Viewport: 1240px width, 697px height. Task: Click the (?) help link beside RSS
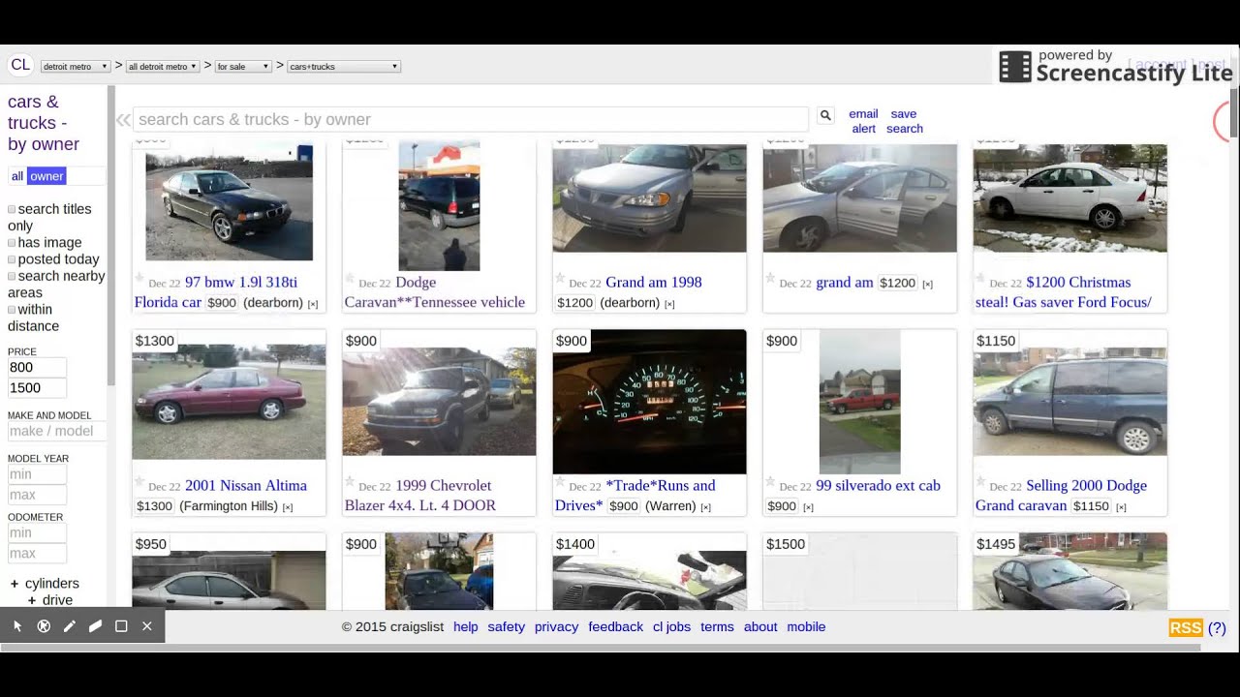(1217, 628)
